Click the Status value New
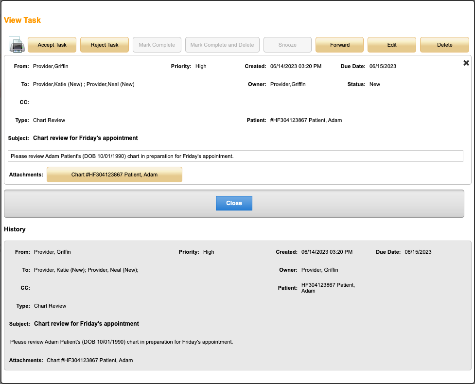The image size is (475, 384). coord(374,84)
